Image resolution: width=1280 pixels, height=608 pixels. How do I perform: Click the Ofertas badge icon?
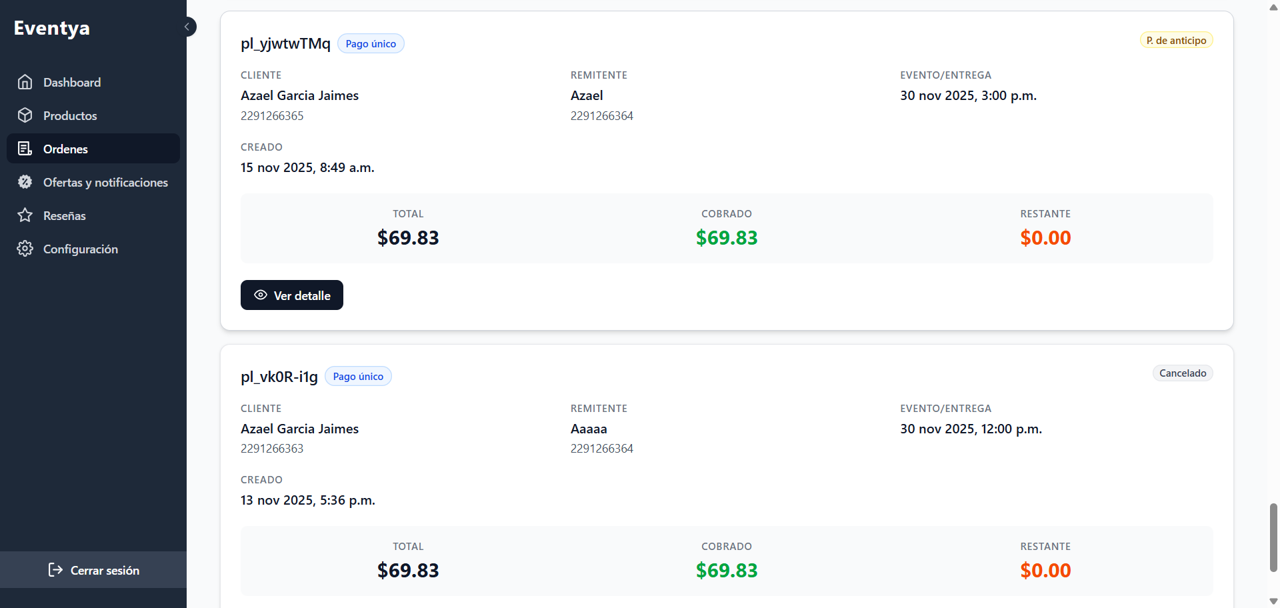(25, 182)
